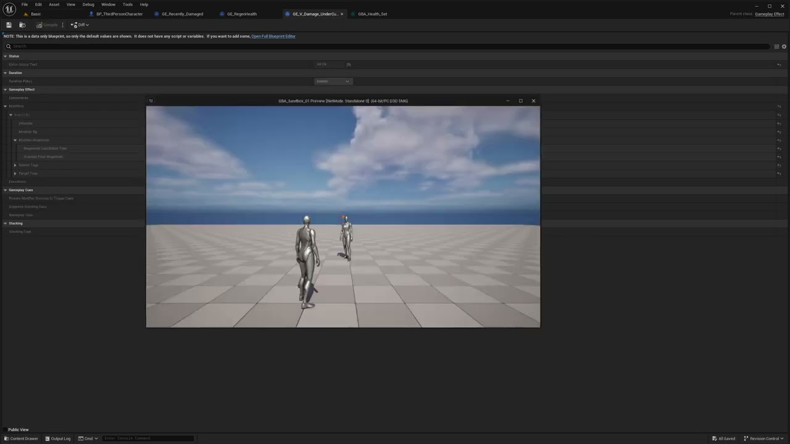Click the Enter Console Command field
The height and width of the screenshot is (444, 790).
[148, 438]
